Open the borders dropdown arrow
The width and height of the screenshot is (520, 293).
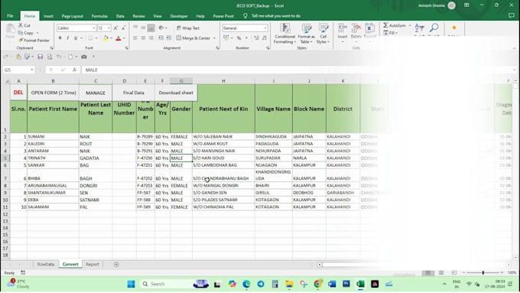tap(96, 38)
